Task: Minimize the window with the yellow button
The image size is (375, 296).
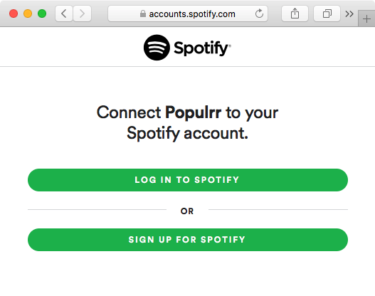Action: [x=28, y=14]
